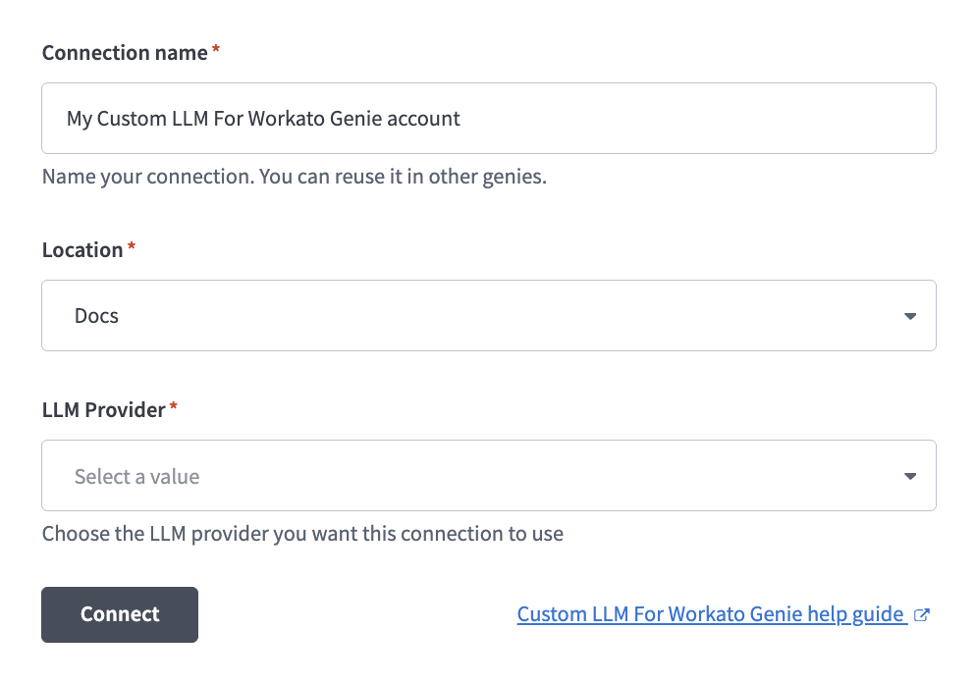This screenshot has height=683, width=976.
Task: Click the LLM Provider field label
Action: [101, 409]
